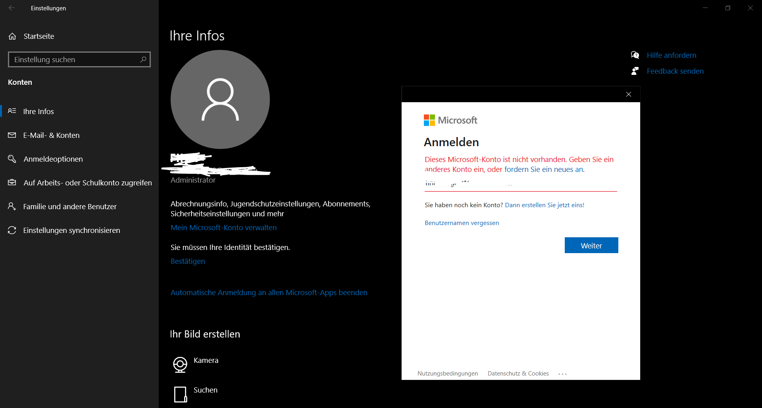Click the Bestätigen link
762x408 pixels.
(x=188, y=261)
